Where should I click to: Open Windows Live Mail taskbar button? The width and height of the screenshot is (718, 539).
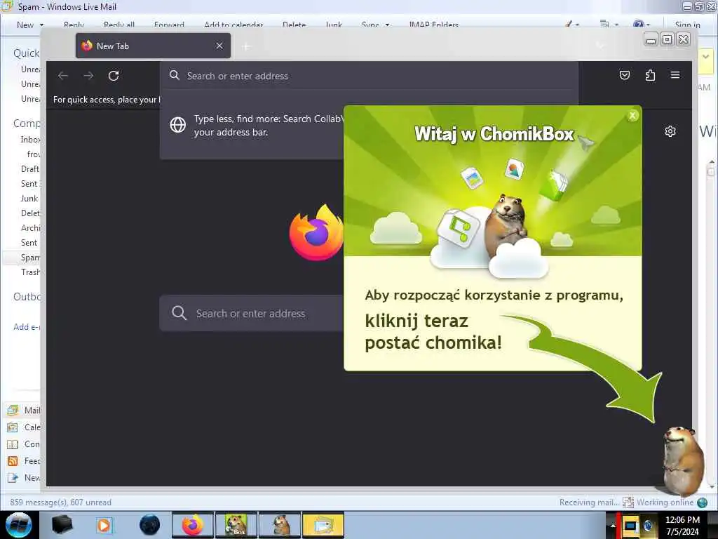point(323,525)
